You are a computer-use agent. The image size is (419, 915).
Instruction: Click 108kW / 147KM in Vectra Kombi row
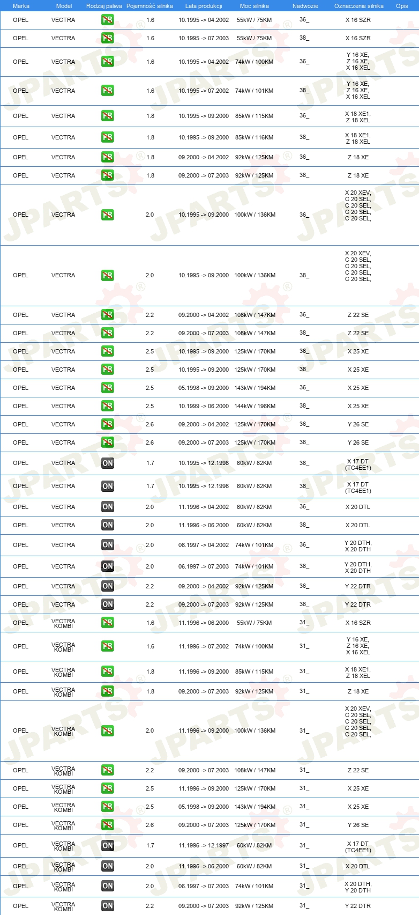pyautogui.click(x=255, y=770)
